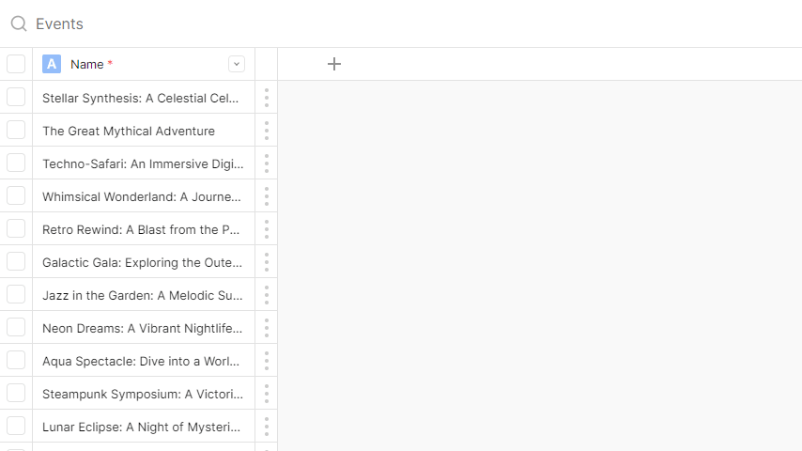Select cell 'Neon Dreams: A Vibrant Nightlife...'
Image resolution: width=802 pixels, height=451 pixels.
[144, 328]
